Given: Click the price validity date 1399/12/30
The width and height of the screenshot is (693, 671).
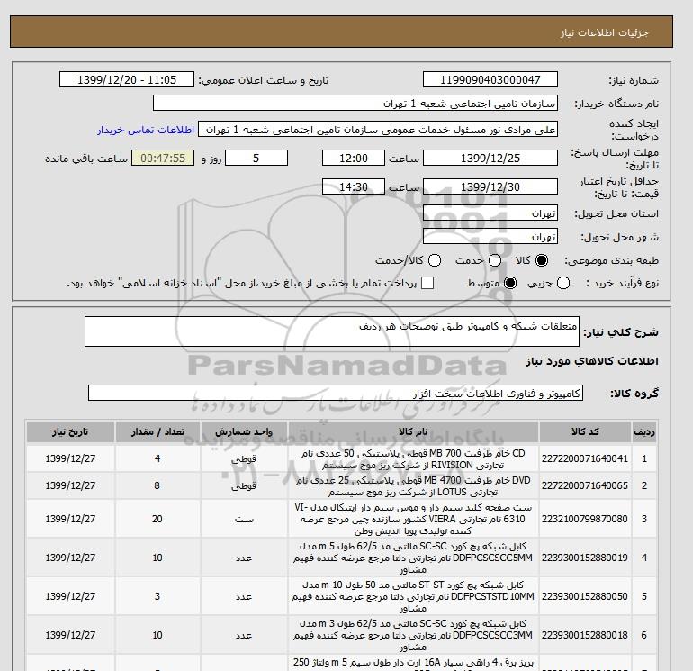Looking at the screenshot, I should tap(490, 186).
